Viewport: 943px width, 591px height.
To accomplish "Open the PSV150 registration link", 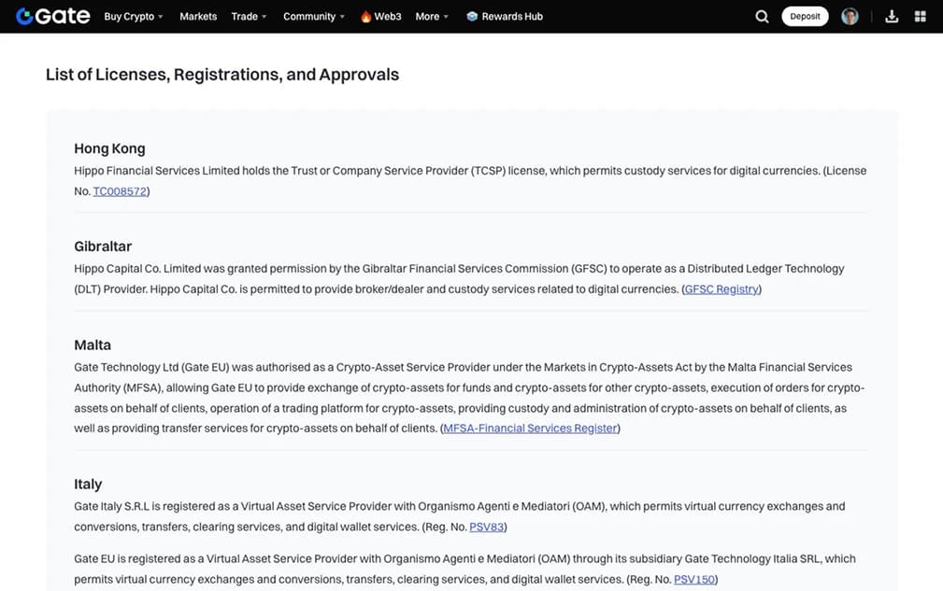I will point(693,579).
